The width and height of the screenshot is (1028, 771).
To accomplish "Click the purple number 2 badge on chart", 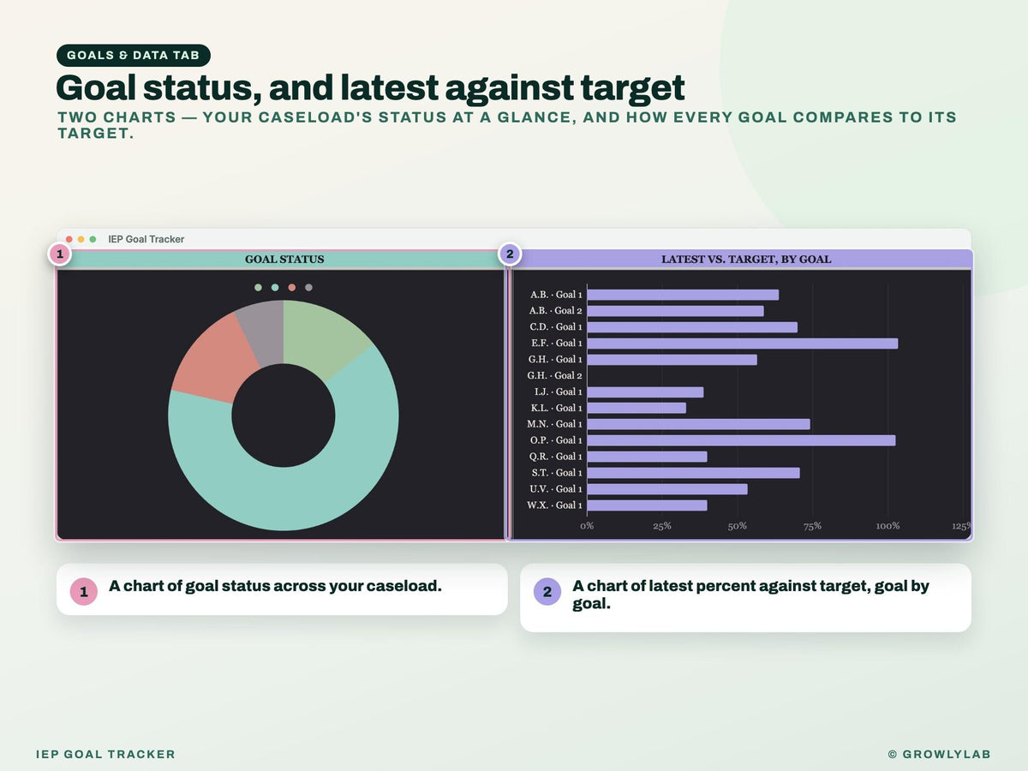I will click(x=510, y=254).
